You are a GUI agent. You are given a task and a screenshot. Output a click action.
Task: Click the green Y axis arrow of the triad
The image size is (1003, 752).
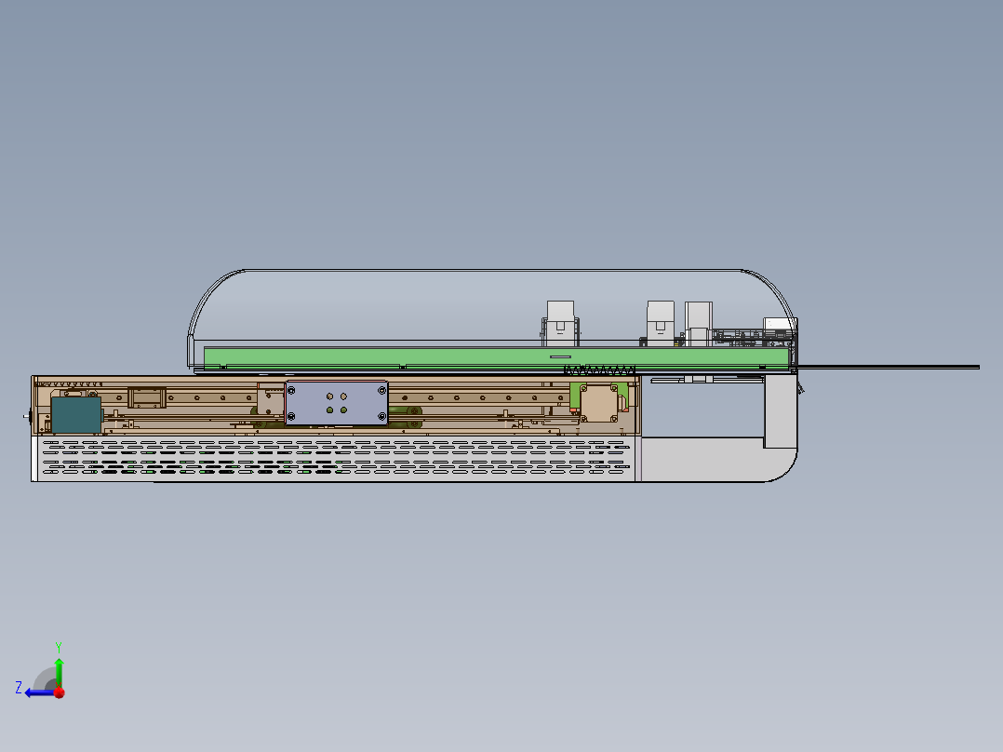(x=59, y=671)
